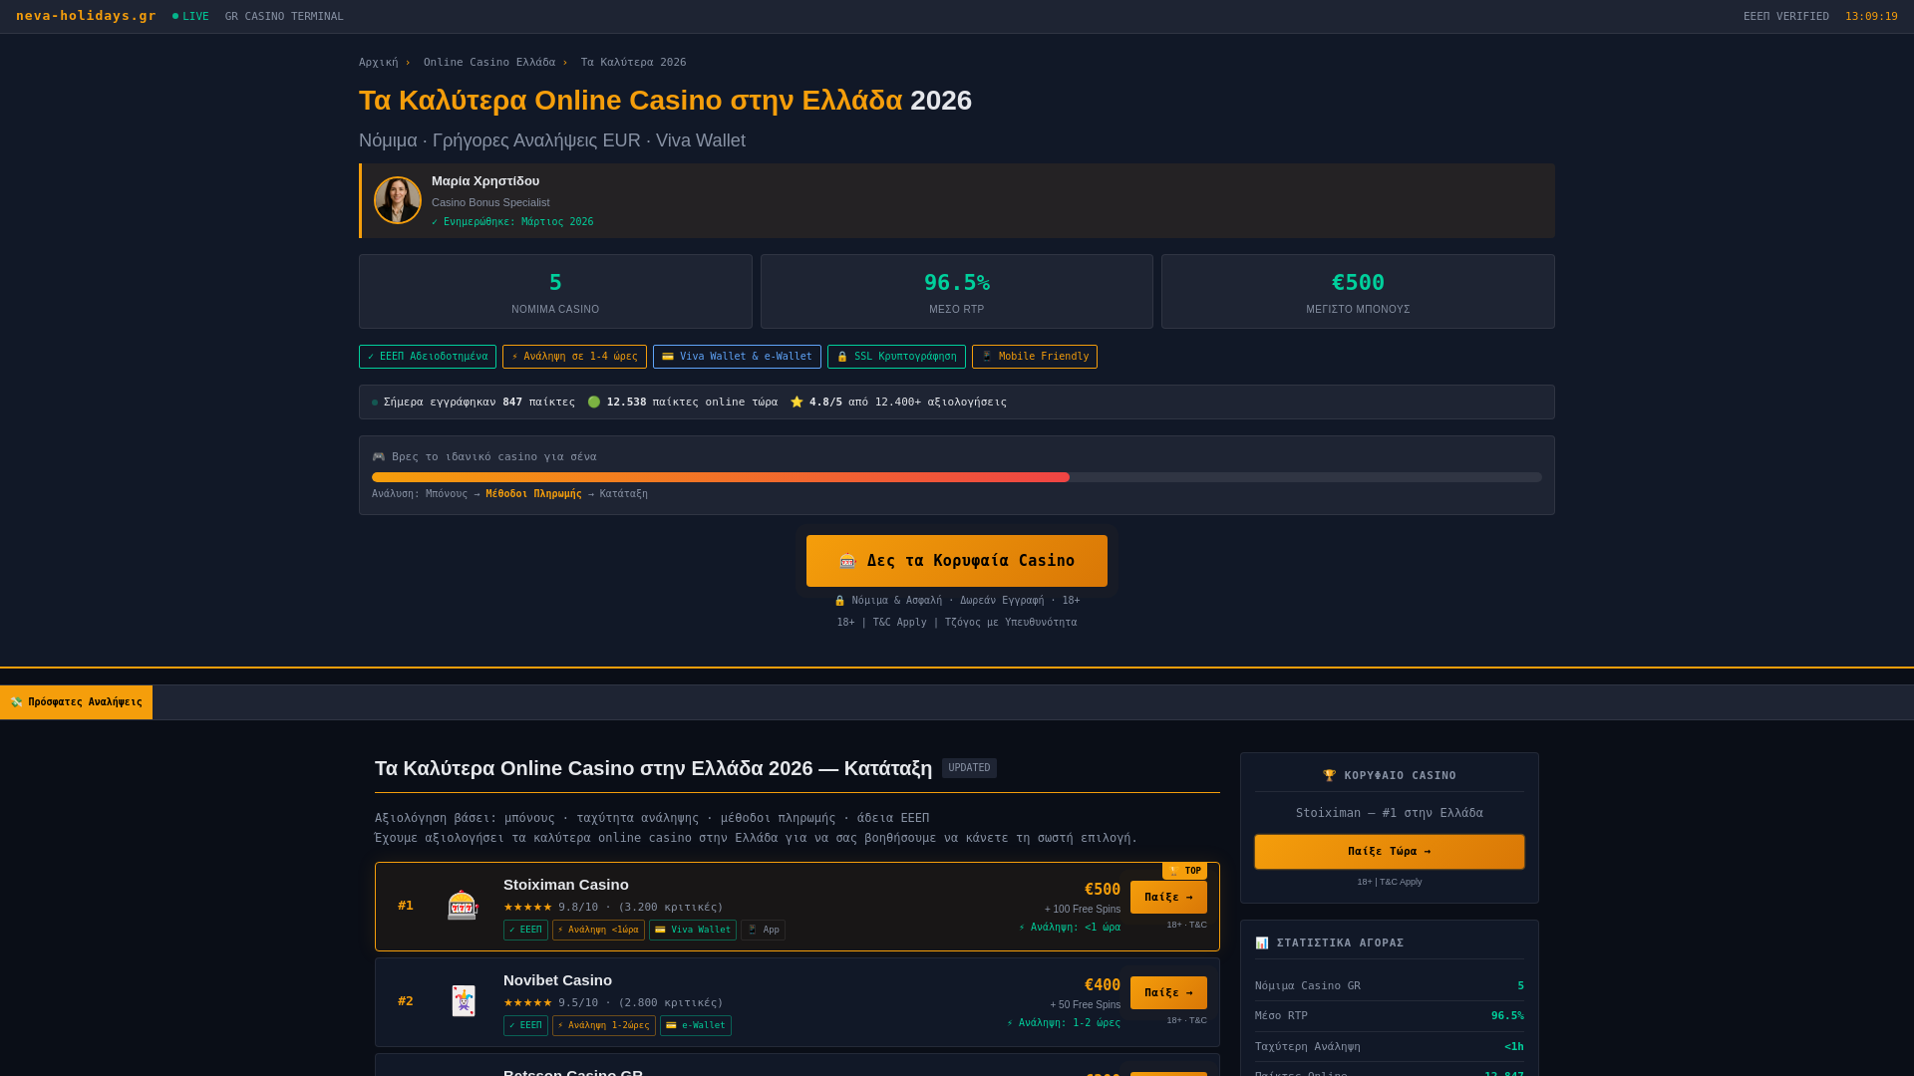Screen dimensions: 1914x1076
Task: Click Mobile Friendly badge
Action: [x=1035, y=357]
